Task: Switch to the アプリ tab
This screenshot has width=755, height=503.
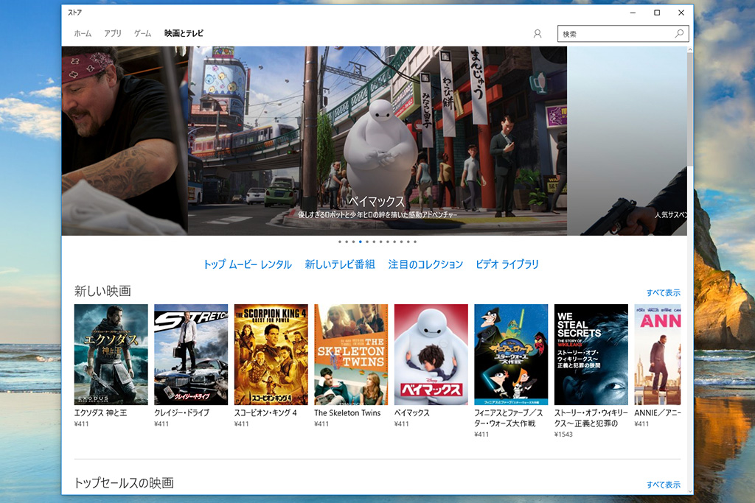Action: (113, 34)
